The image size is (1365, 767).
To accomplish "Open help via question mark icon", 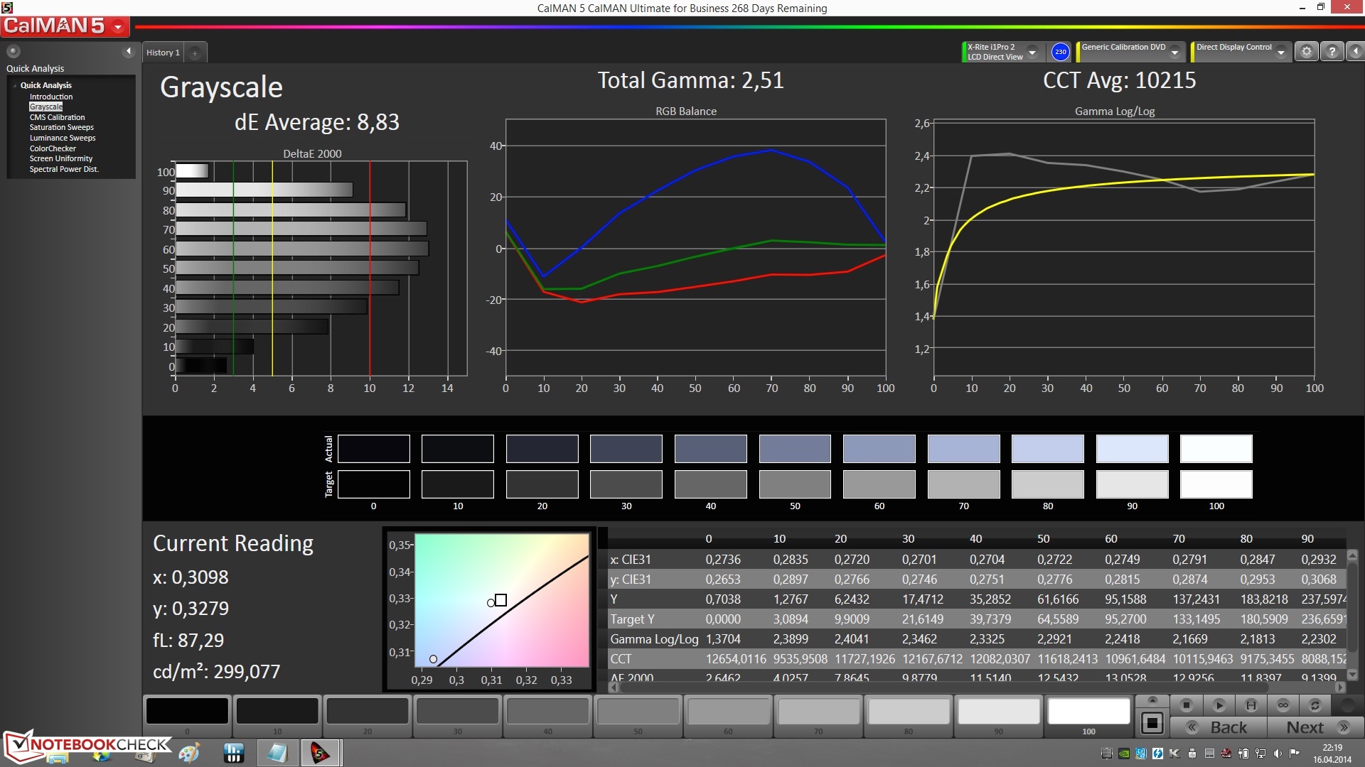I will [1332, 52].
